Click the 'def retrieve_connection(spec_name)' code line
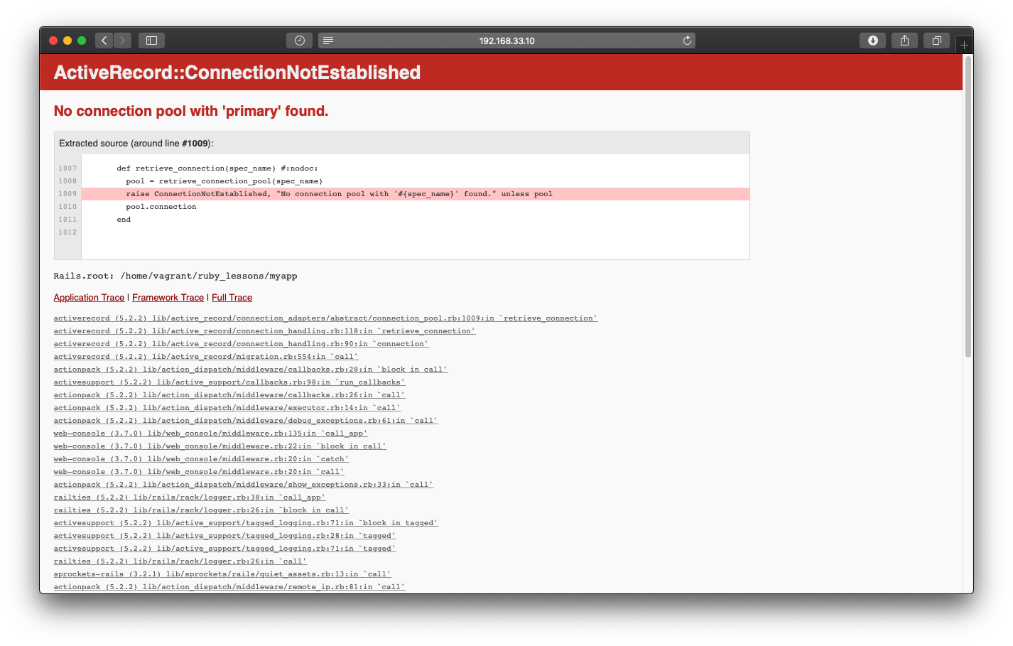This screenshot has width=1013, height=646. click(x=217, y=168)
